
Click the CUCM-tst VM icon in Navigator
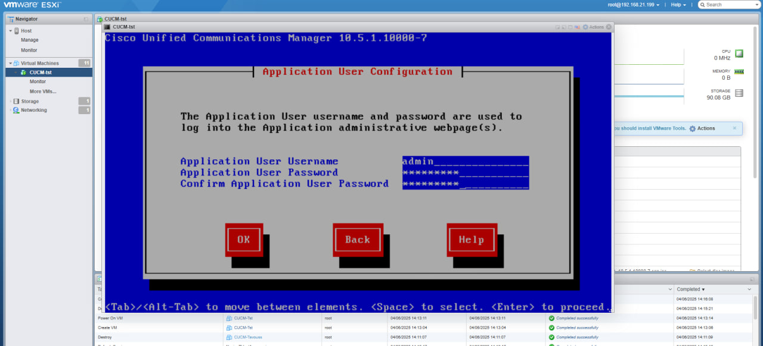23,73
